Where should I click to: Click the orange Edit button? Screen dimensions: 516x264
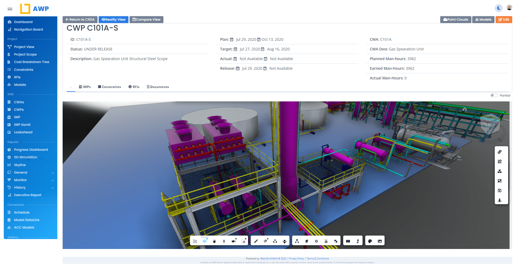504,20
